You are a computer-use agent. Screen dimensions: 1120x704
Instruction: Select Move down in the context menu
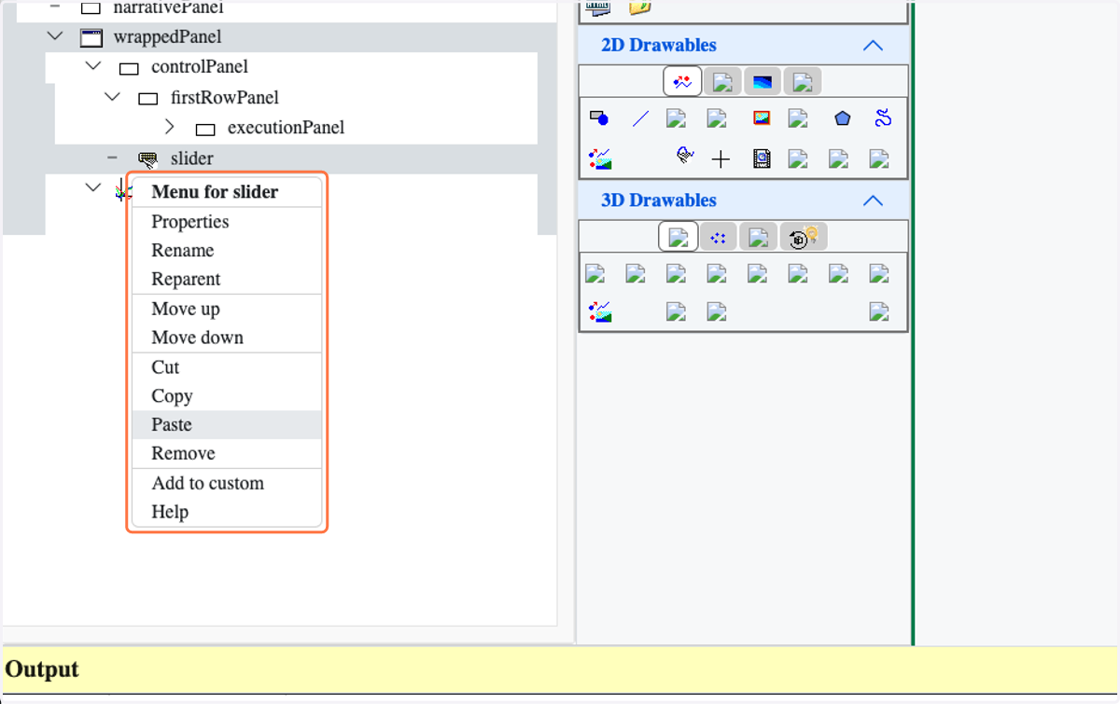point(227,338)
